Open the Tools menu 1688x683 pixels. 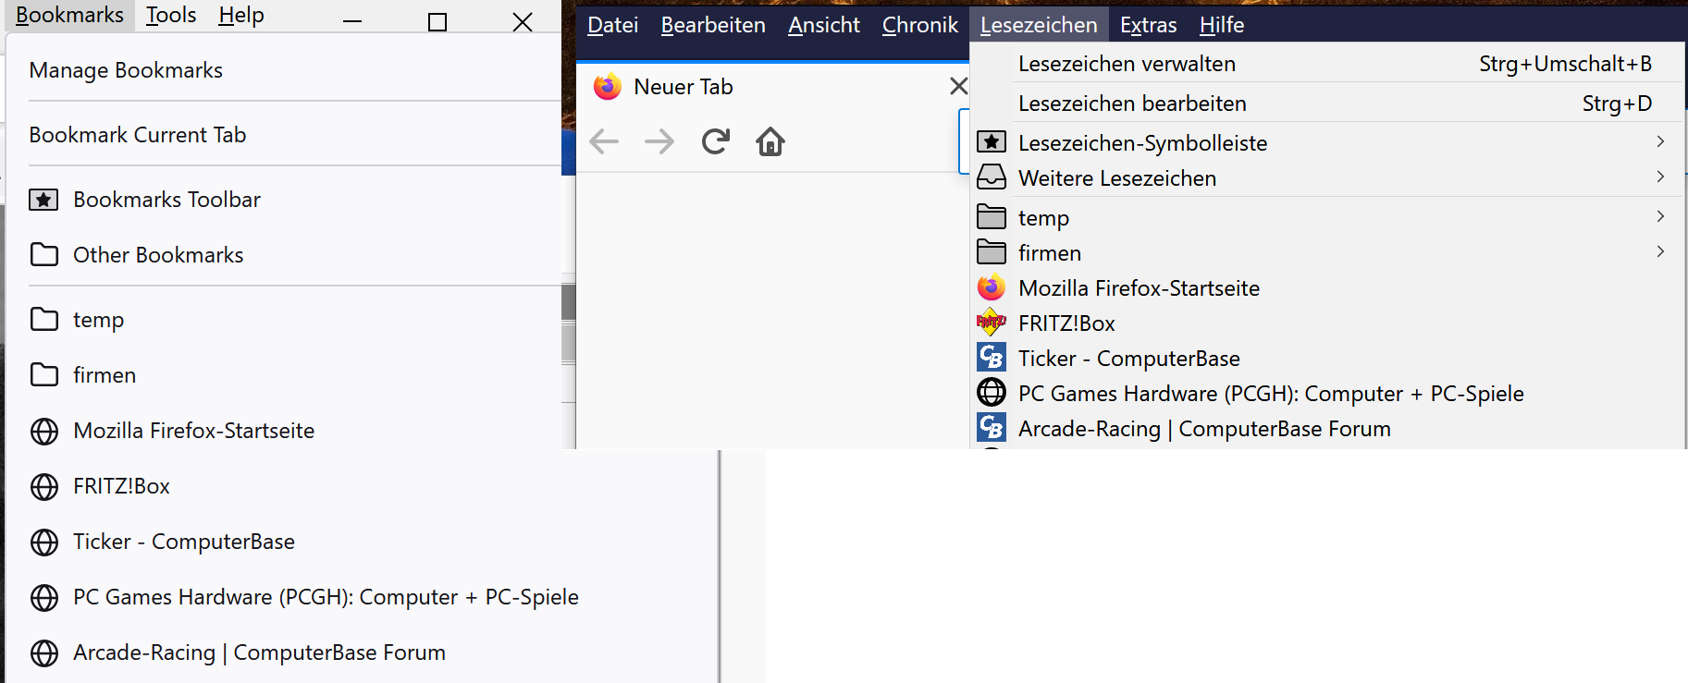coord(171,15)
